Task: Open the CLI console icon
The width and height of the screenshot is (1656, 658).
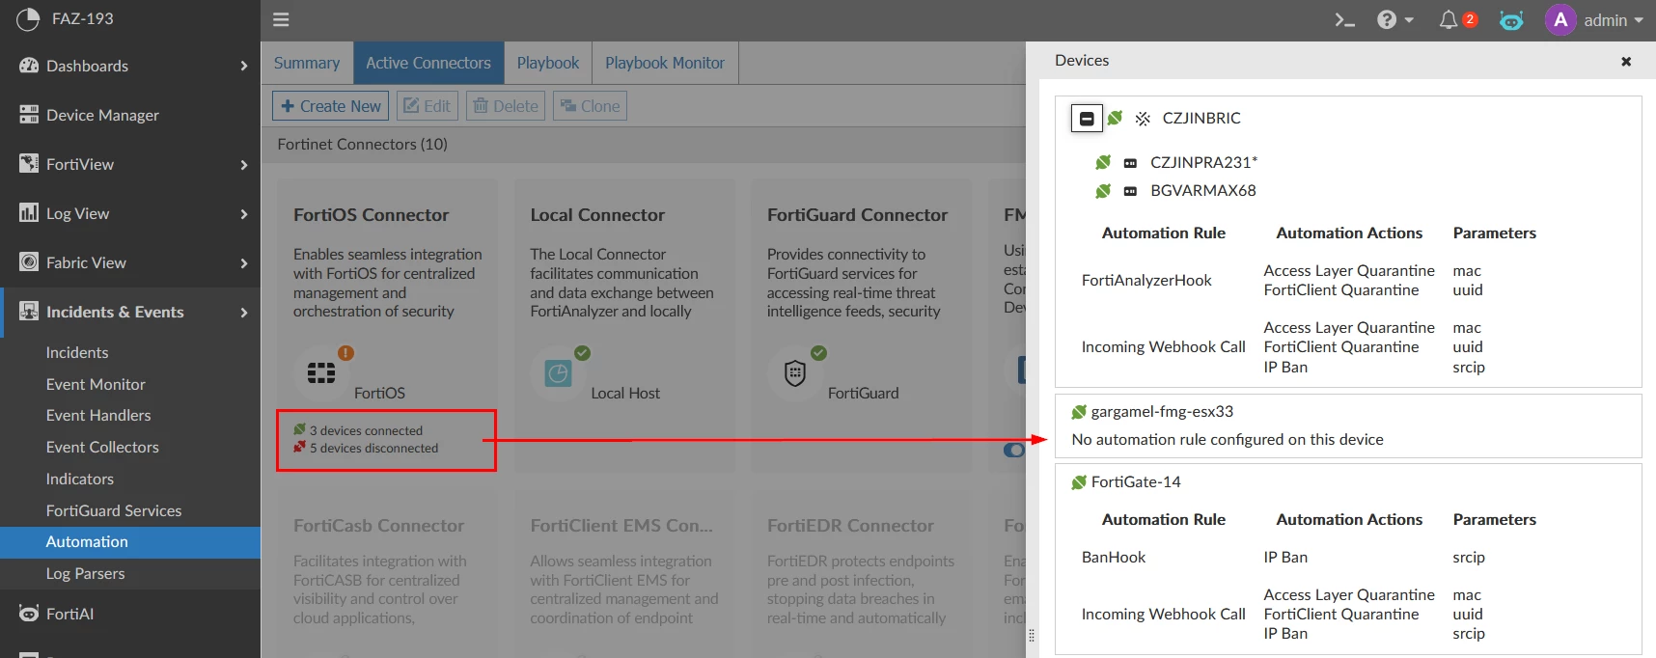Action: [x=1344, y=19]
